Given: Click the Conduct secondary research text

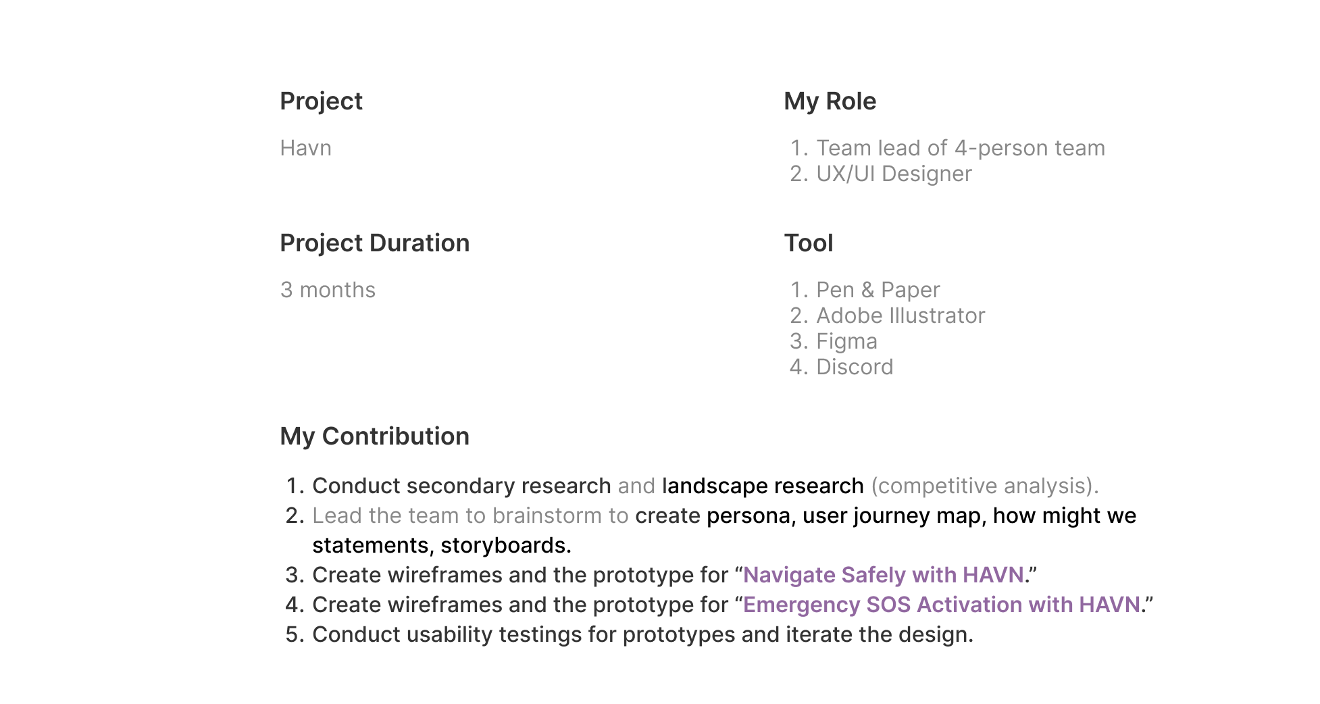Looking at the screenshot, I should [x=461, y=486].
